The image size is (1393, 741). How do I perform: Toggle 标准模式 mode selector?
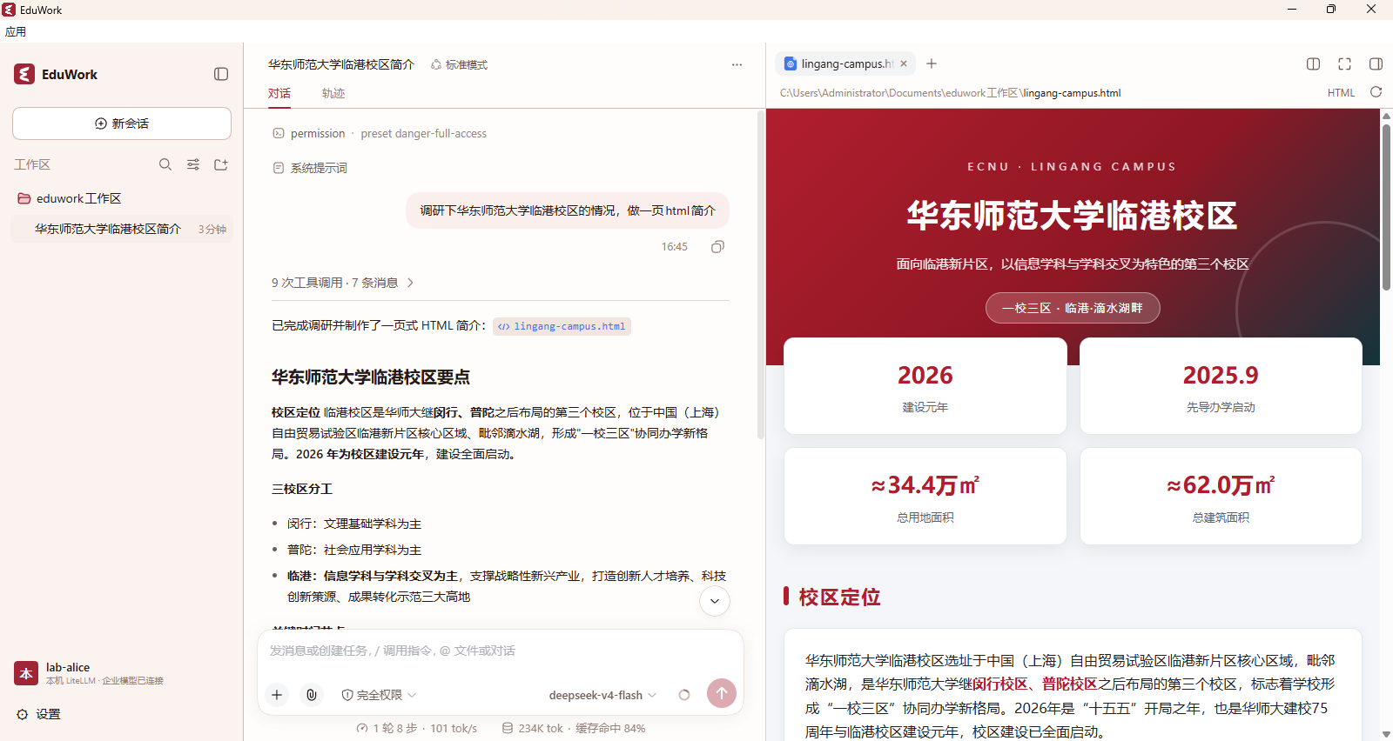(x=459, y=64)
